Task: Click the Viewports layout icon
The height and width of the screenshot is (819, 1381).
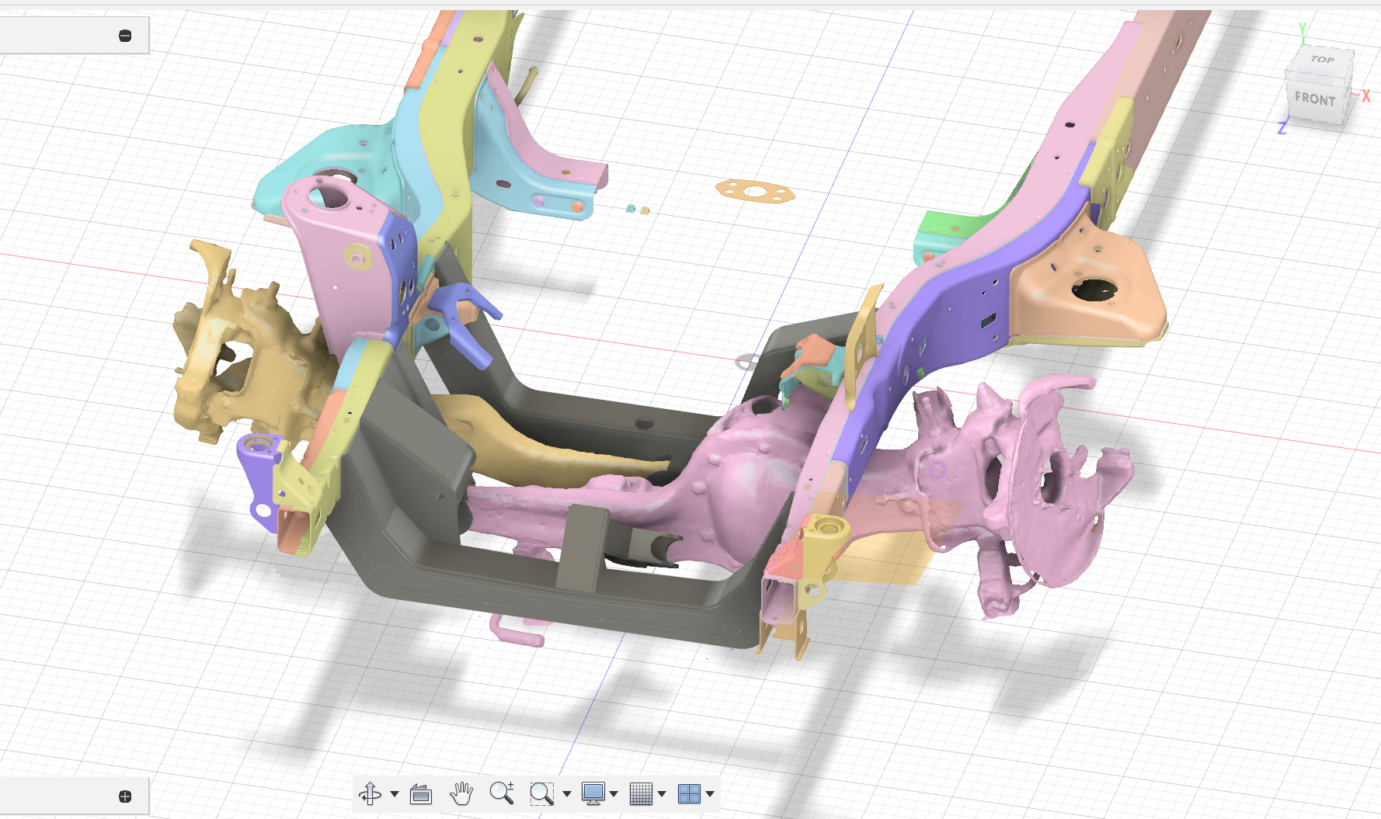Action: [x=689, y=793]
